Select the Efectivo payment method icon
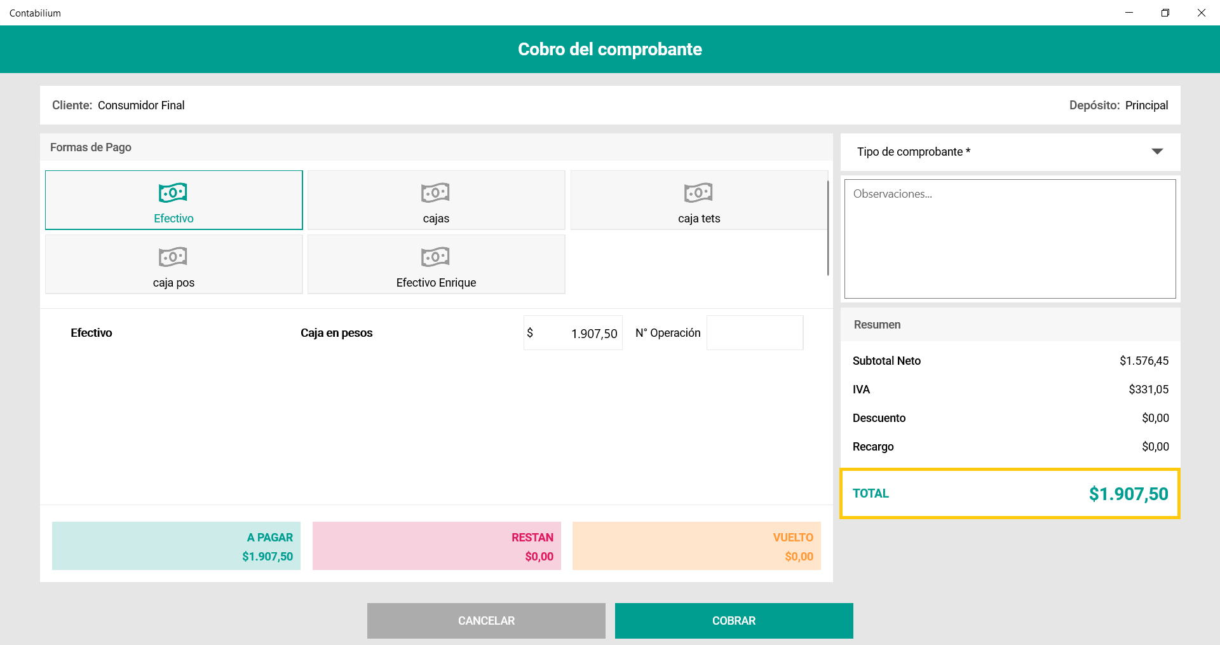 (x=173, y=193)
